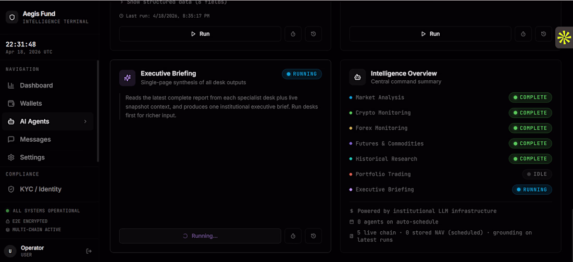Viewport: 573px width, 262px height.
Task: Click the logout icon beside Operator
Action: 89,251
